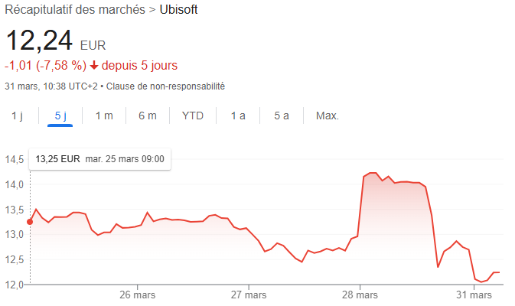This screenshot has height=306, width=515.
Task: Select the YTD range tab
Action: [x=192, y=116]
